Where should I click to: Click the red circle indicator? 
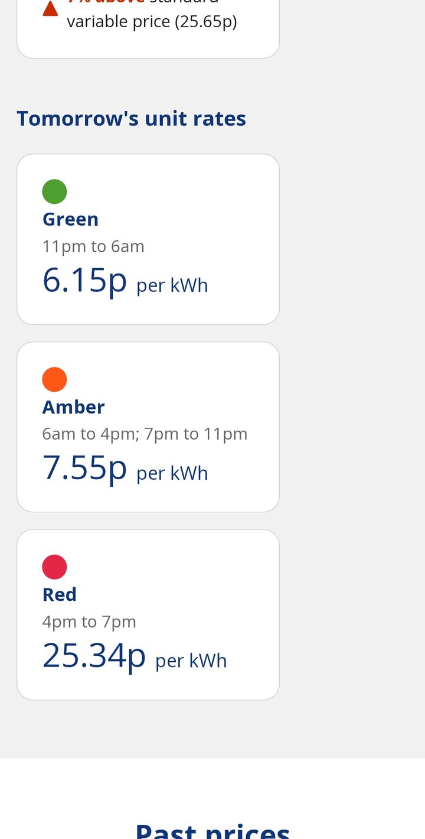pos(54,567)
